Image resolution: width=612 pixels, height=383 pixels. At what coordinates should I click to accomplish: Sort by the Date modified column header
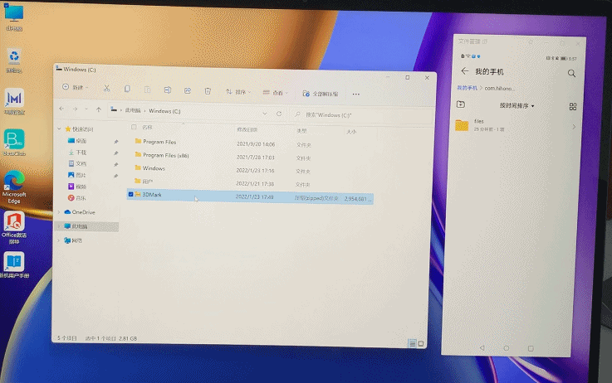247,129
